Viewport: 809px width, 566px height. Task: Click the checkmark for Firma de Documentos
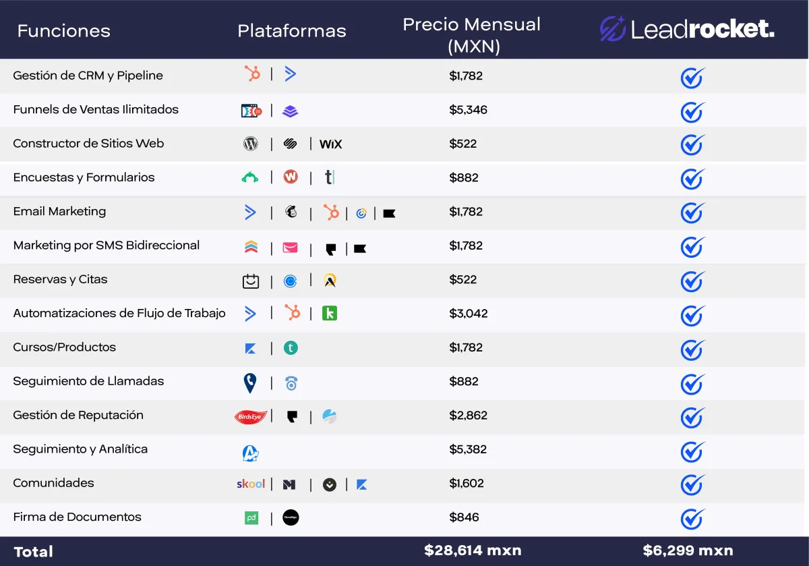[x=692, y=519]
